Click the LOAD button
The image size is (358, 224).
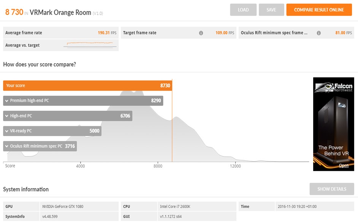[243, 10]
